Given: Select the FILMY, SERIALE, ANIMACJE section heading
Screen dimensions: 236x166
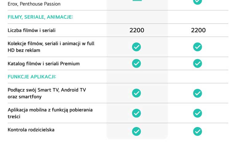Looking at the screenshot, I should pyautogui.click(x=40, y=17).
